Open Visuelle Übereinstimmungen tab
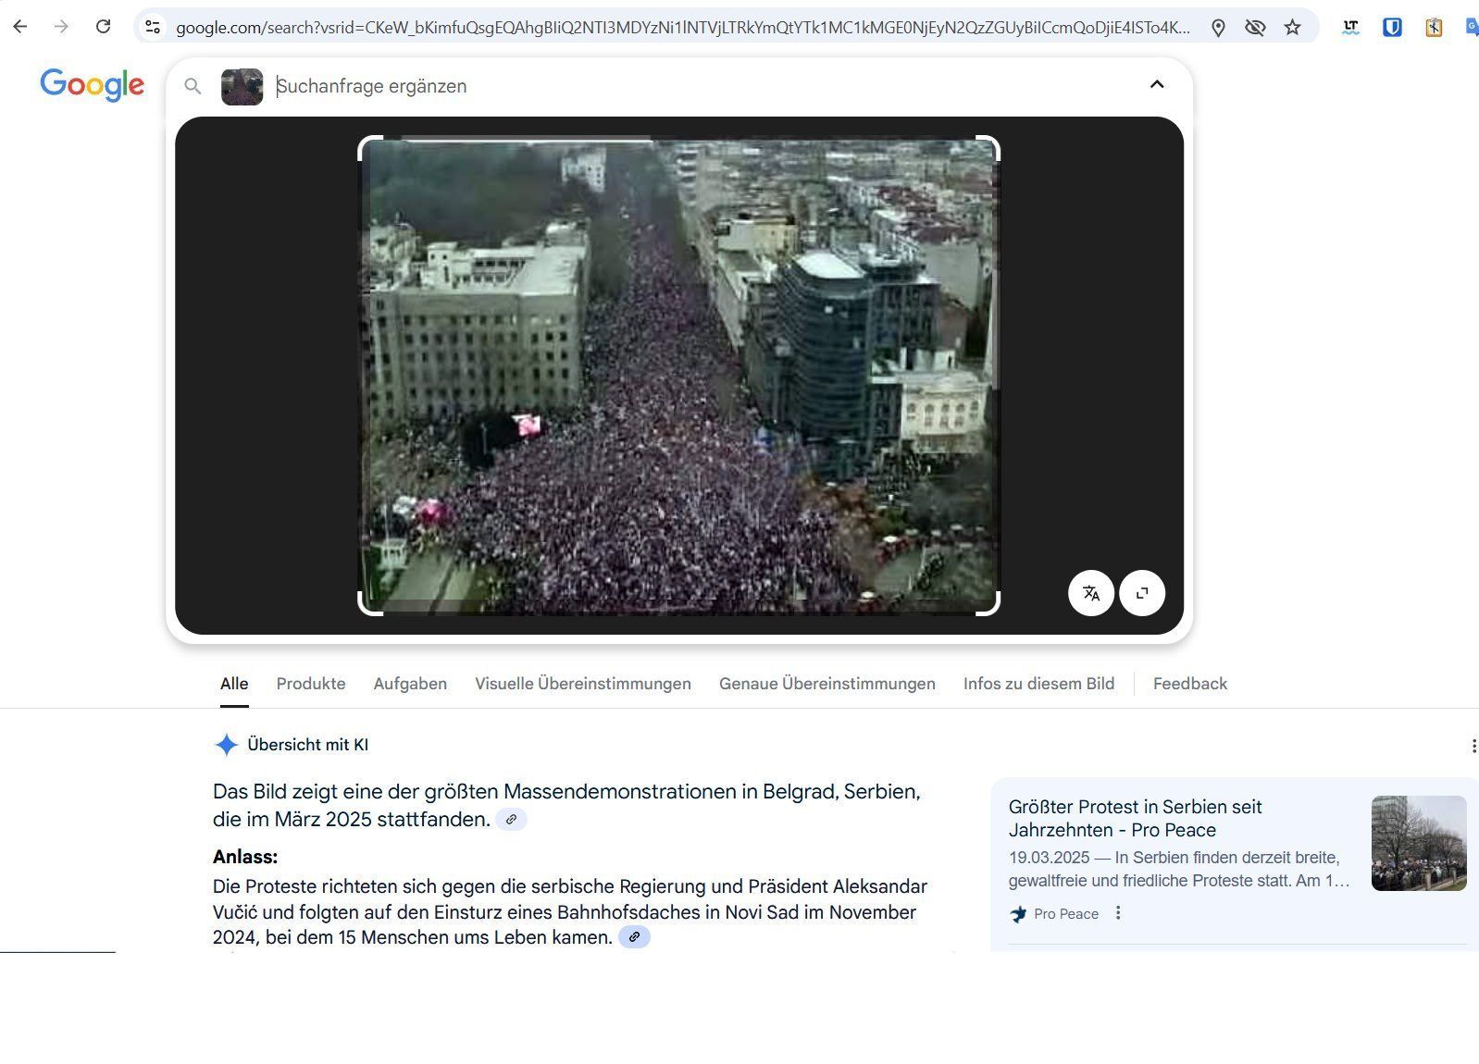This screenshot has width=1479, height=1064. pyautogui.click(x=583, y=684)
